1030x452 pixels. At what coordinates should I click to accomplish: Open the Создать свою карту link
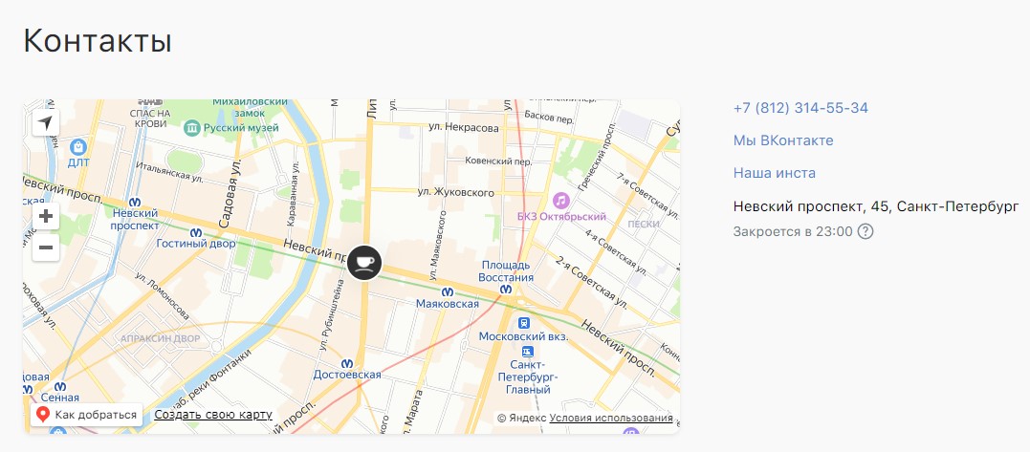click(x=213, y=415)
